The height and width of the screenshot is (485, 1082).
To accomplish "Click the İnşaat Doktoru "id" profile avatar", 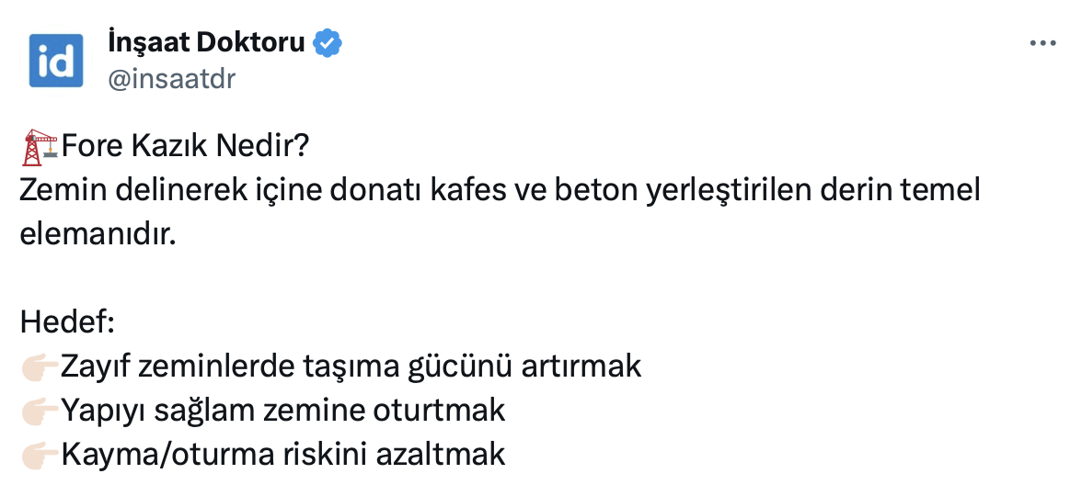I will (x=56, y=60).
